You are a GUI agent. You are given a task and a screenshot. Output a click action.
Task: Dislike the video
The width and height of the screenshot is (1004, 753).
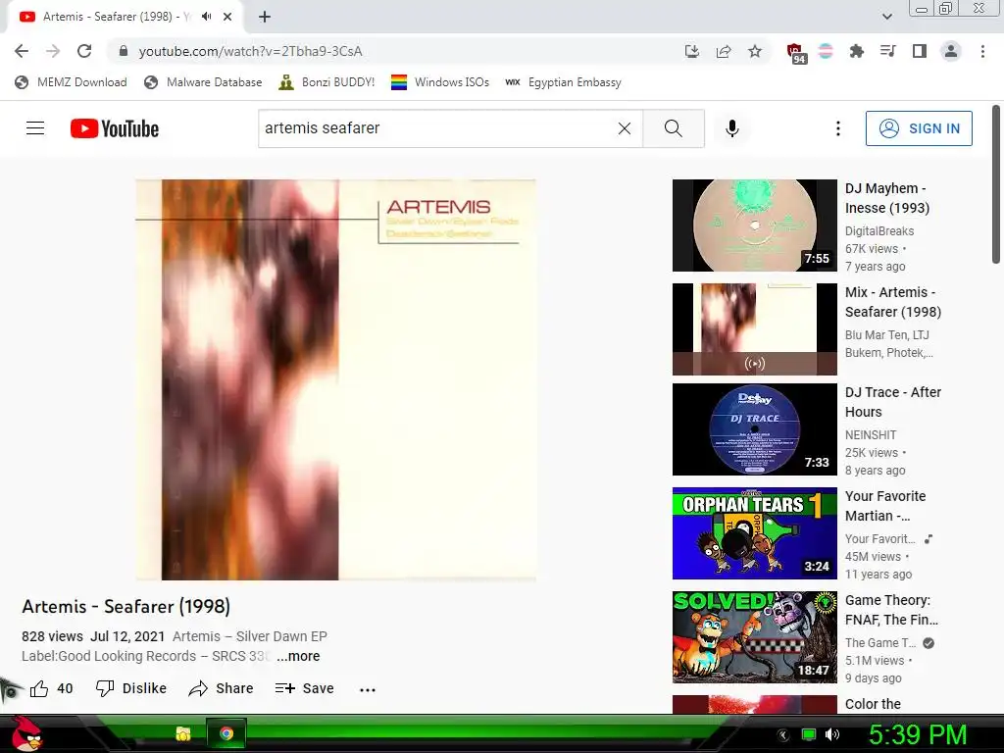[x=131, y=688]
